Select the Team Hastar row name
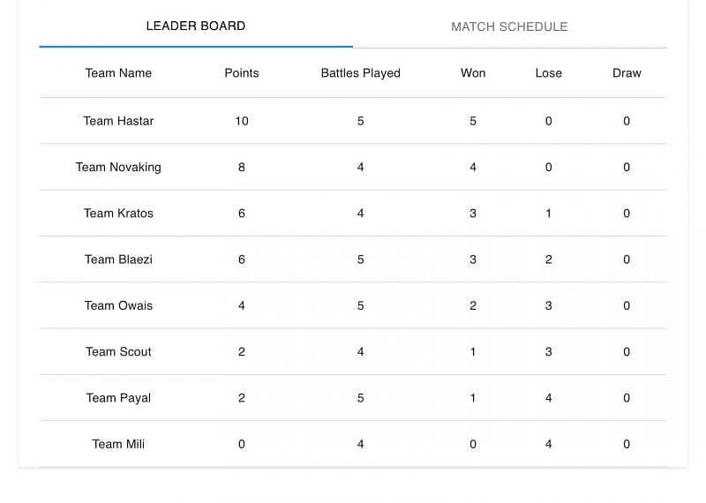Screen dimensions: 706x503 118,121
